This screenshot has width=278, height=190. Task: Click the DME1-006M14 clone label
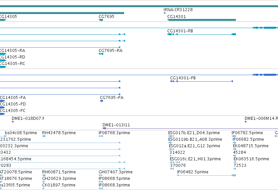tap(261, 119)
